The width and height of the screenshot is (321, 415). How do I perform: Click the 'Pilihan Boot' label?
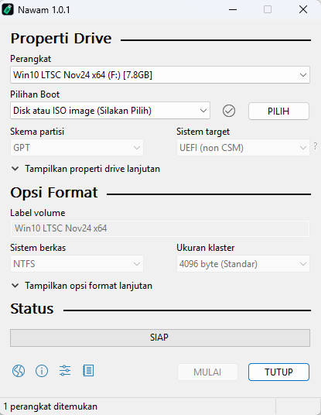[35, 94]
